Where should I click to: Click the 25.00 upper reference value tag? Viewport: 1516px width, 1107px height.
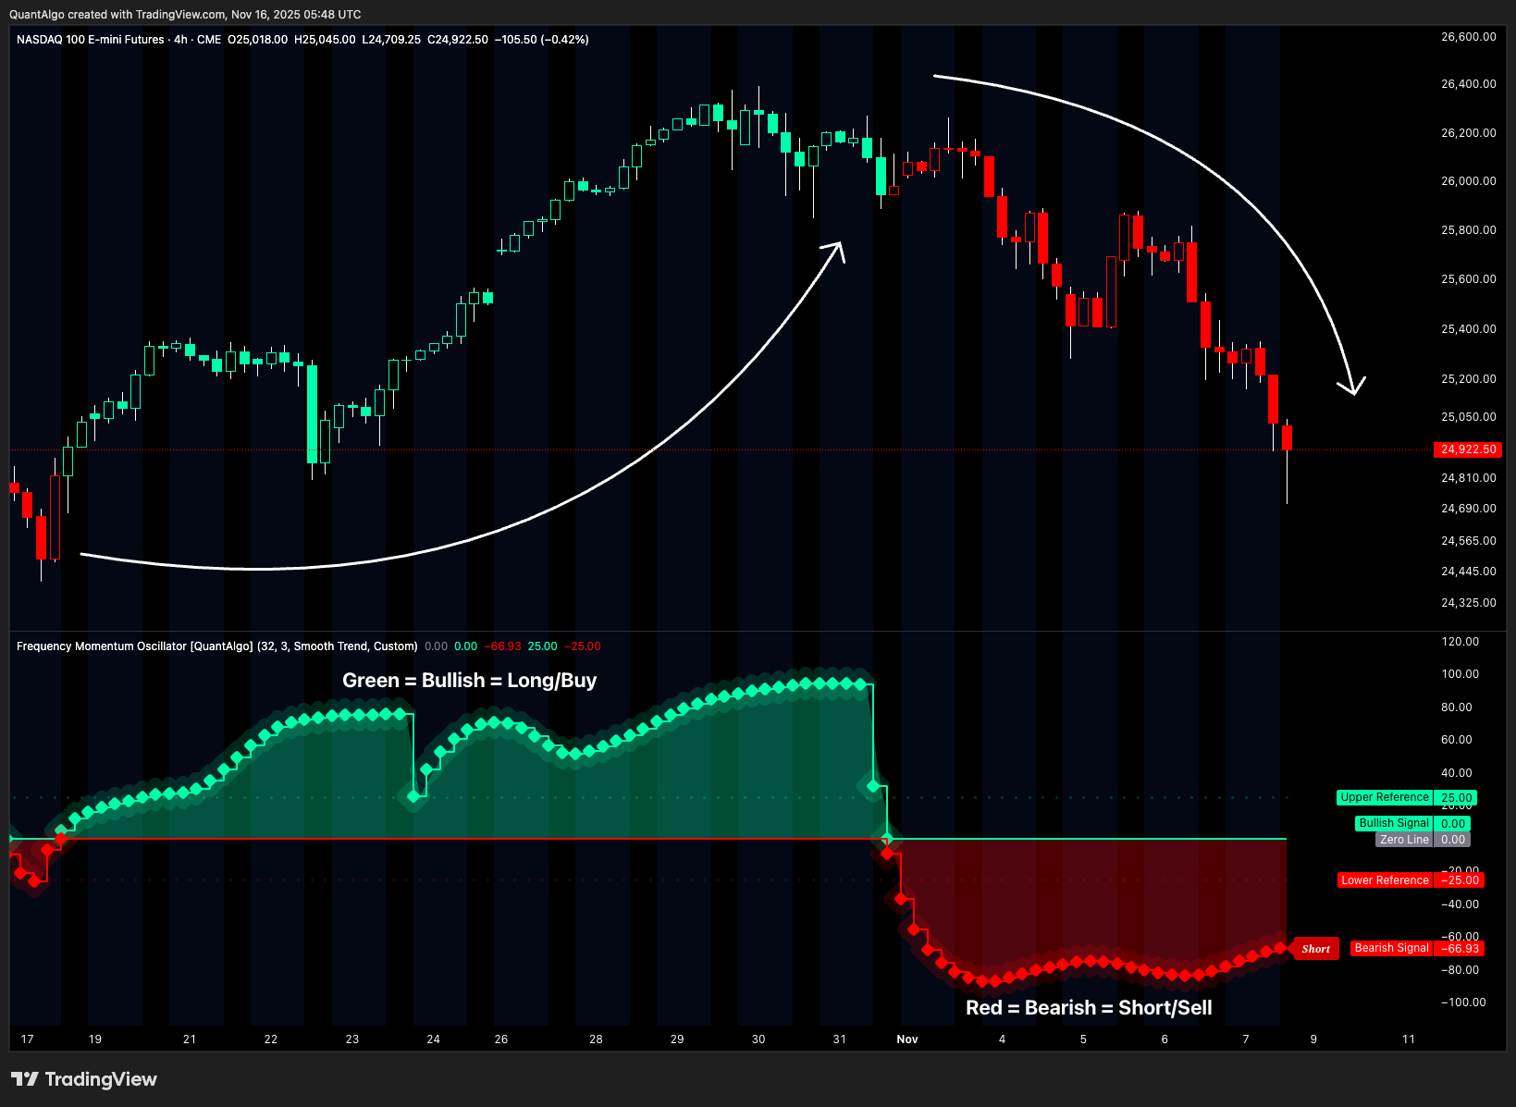(1456, 797)
